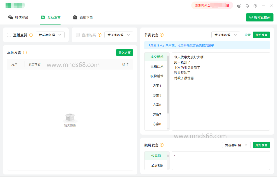This screenshot has height=177, width=277.
Task: Click info icon beside 飘屏发言
Action: click(162, 145)
